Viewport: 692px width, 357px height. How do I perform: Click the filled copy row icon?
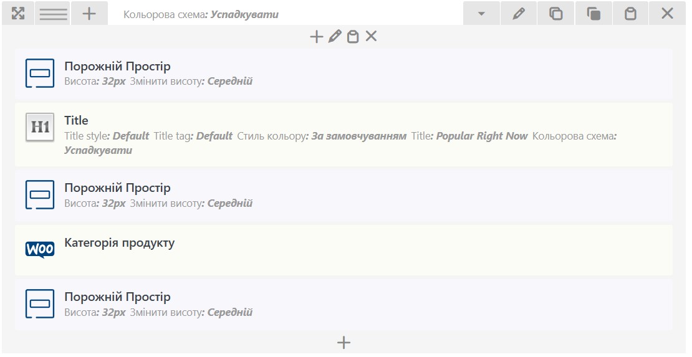coord(593,13)
